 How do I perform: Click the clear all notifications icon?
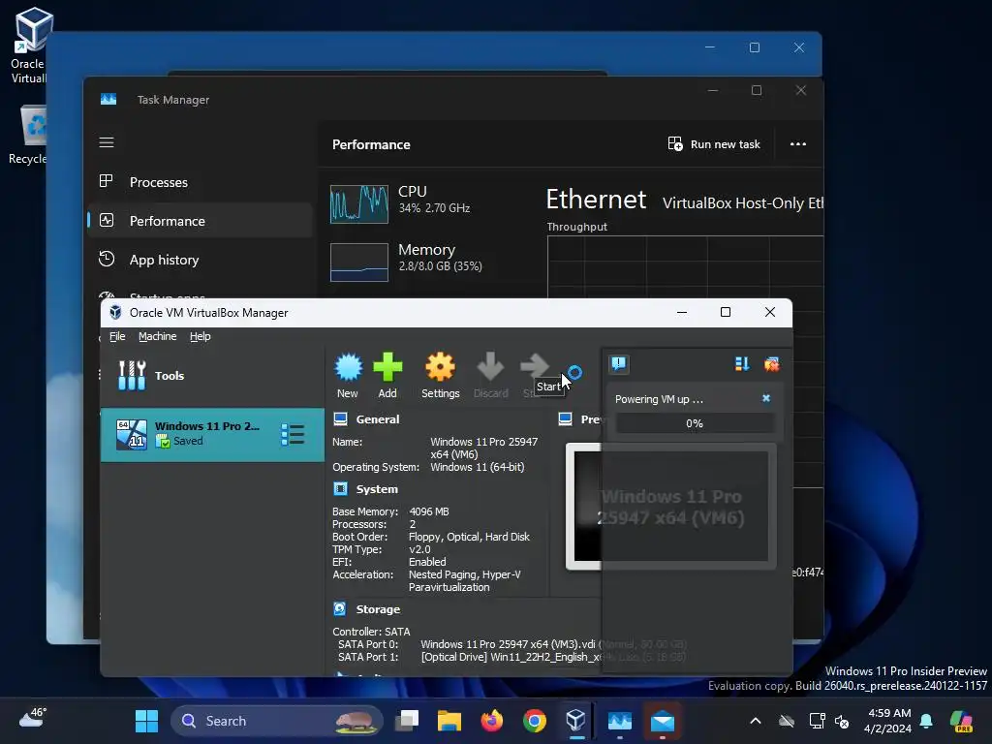(771, 364)
